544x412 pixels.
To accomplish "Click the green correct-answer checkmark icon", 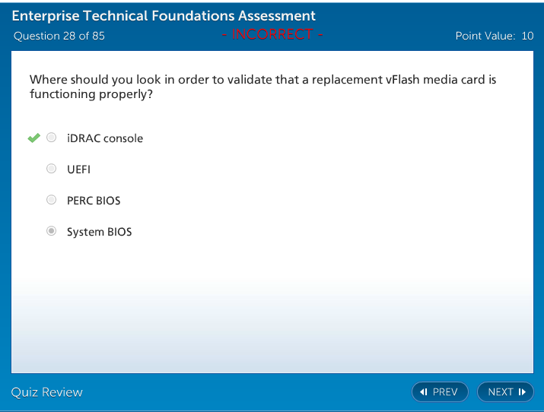I will pos(33,138).
